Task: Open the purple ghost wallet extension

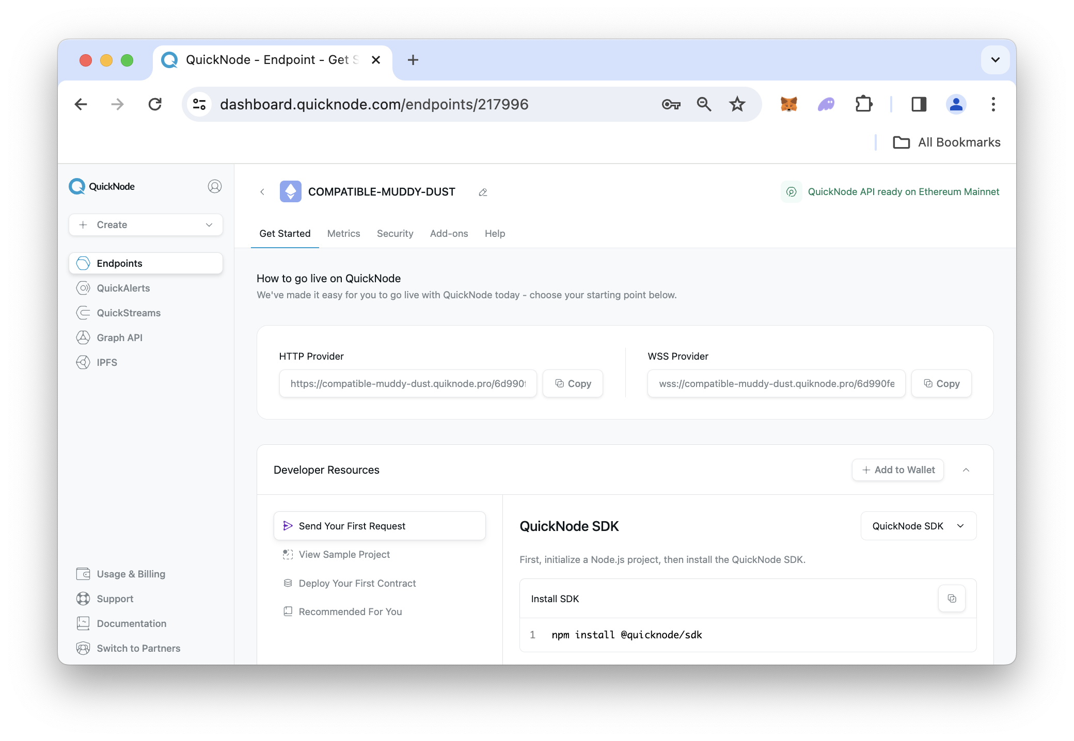Action: pyautogui.click(x=826, y=104)
